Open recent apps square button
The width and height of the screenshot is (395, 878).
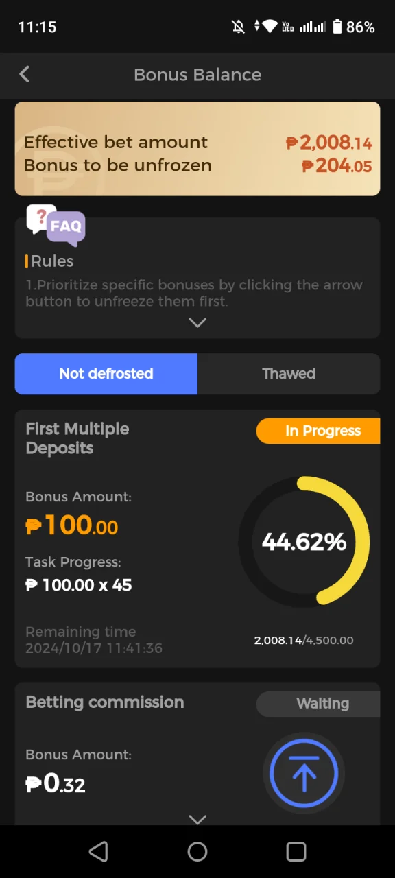pos(296,851)
